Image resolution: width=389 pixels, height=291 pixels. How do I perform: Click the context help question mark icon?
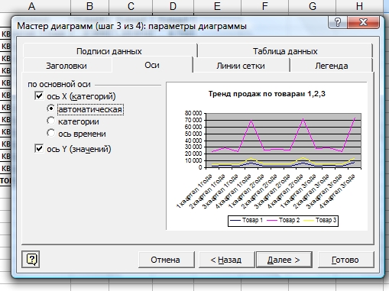pos(31,259)
